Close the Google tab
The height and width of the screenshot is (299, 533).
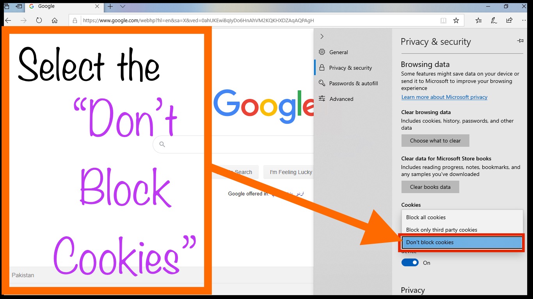click(x=98, y=6)
